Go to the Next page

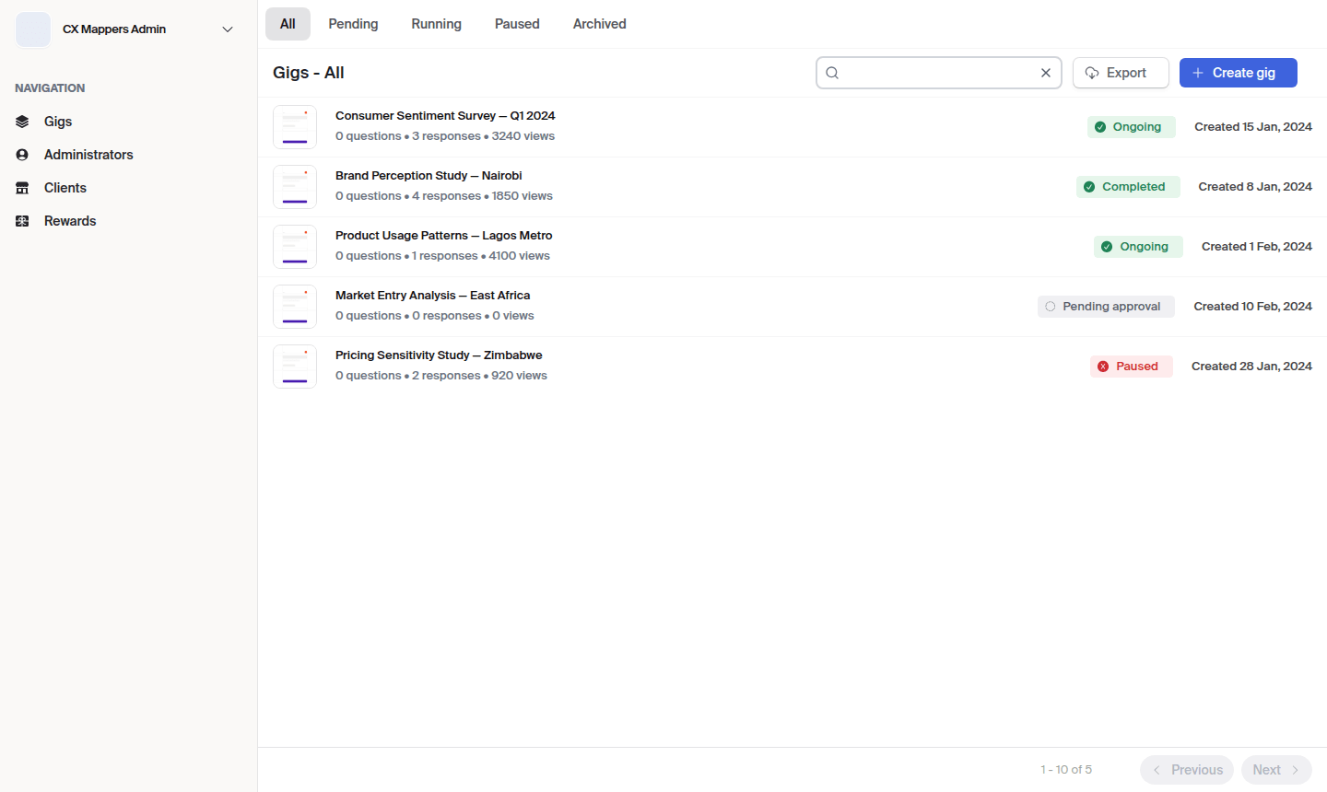1276,770
